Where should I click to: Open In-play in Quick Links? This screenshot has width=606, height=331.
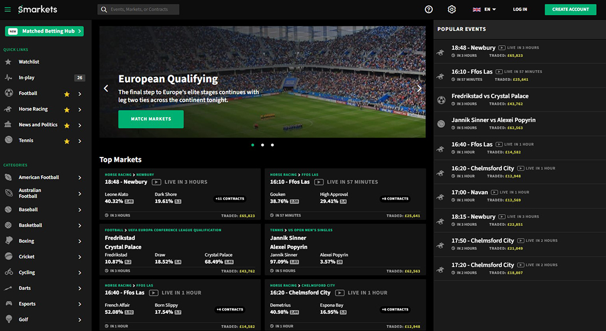point(27,78)
